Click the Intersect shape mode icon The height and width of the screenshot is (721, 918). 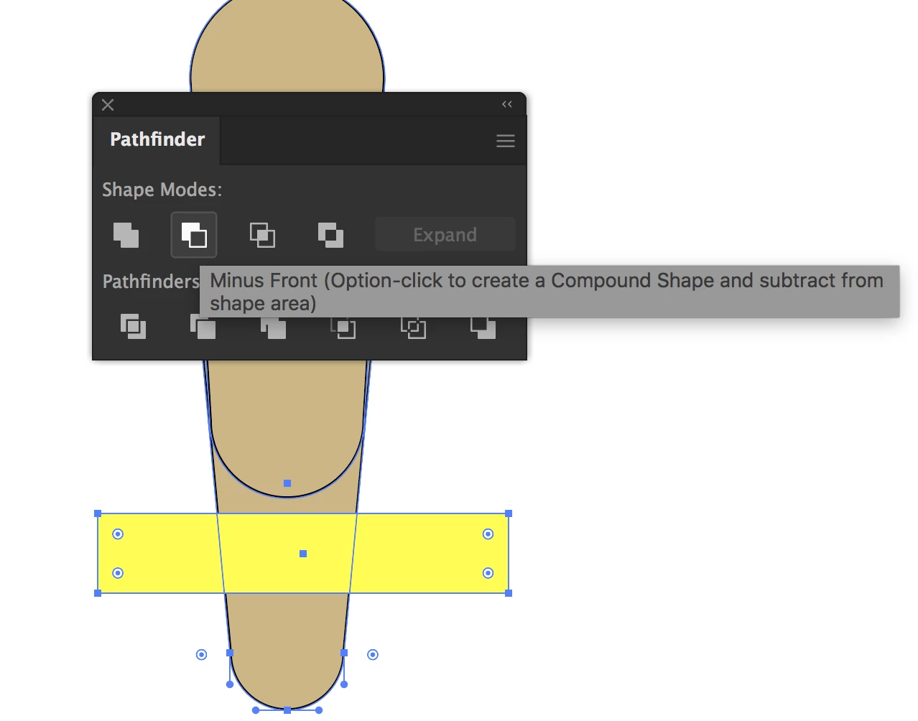(262, 235)
